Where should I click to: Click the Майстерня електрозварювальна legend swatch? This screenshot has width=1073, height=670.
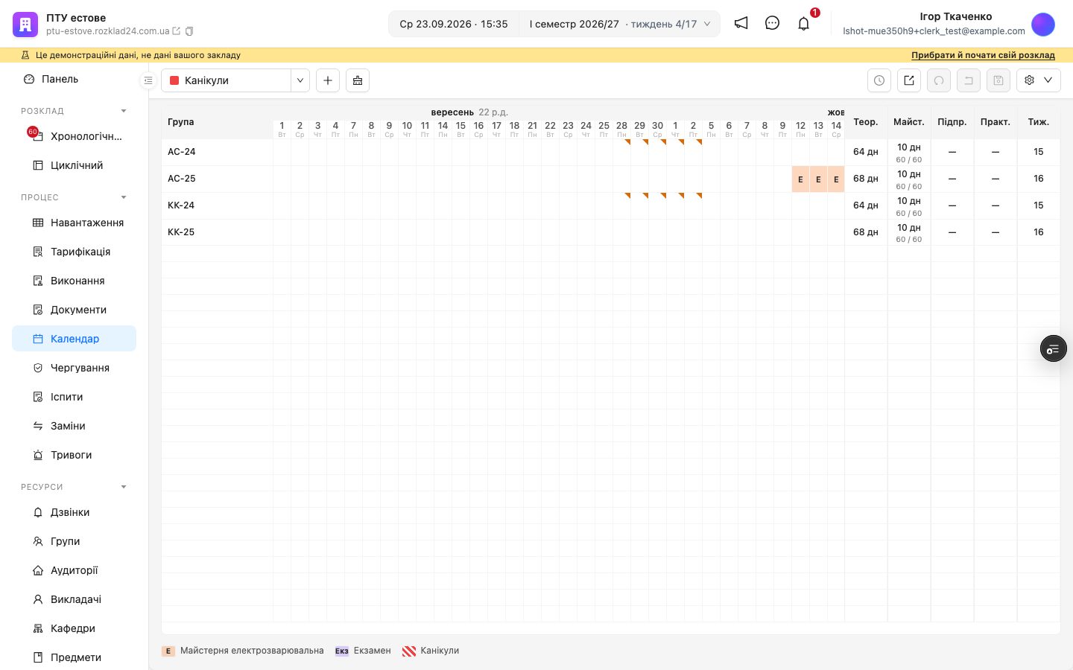coord(168,651)
